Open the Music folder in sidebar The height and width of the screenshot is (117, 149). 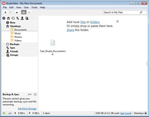20,33
